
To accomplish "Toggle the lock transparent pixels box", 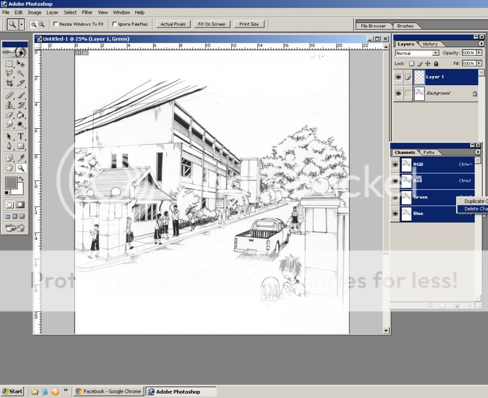I will point(412,64).
